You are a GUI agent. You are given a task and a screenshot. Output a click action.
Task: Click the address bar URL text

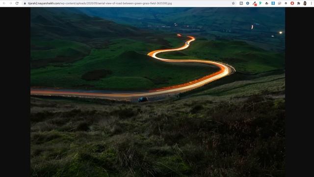pos(100,3)
